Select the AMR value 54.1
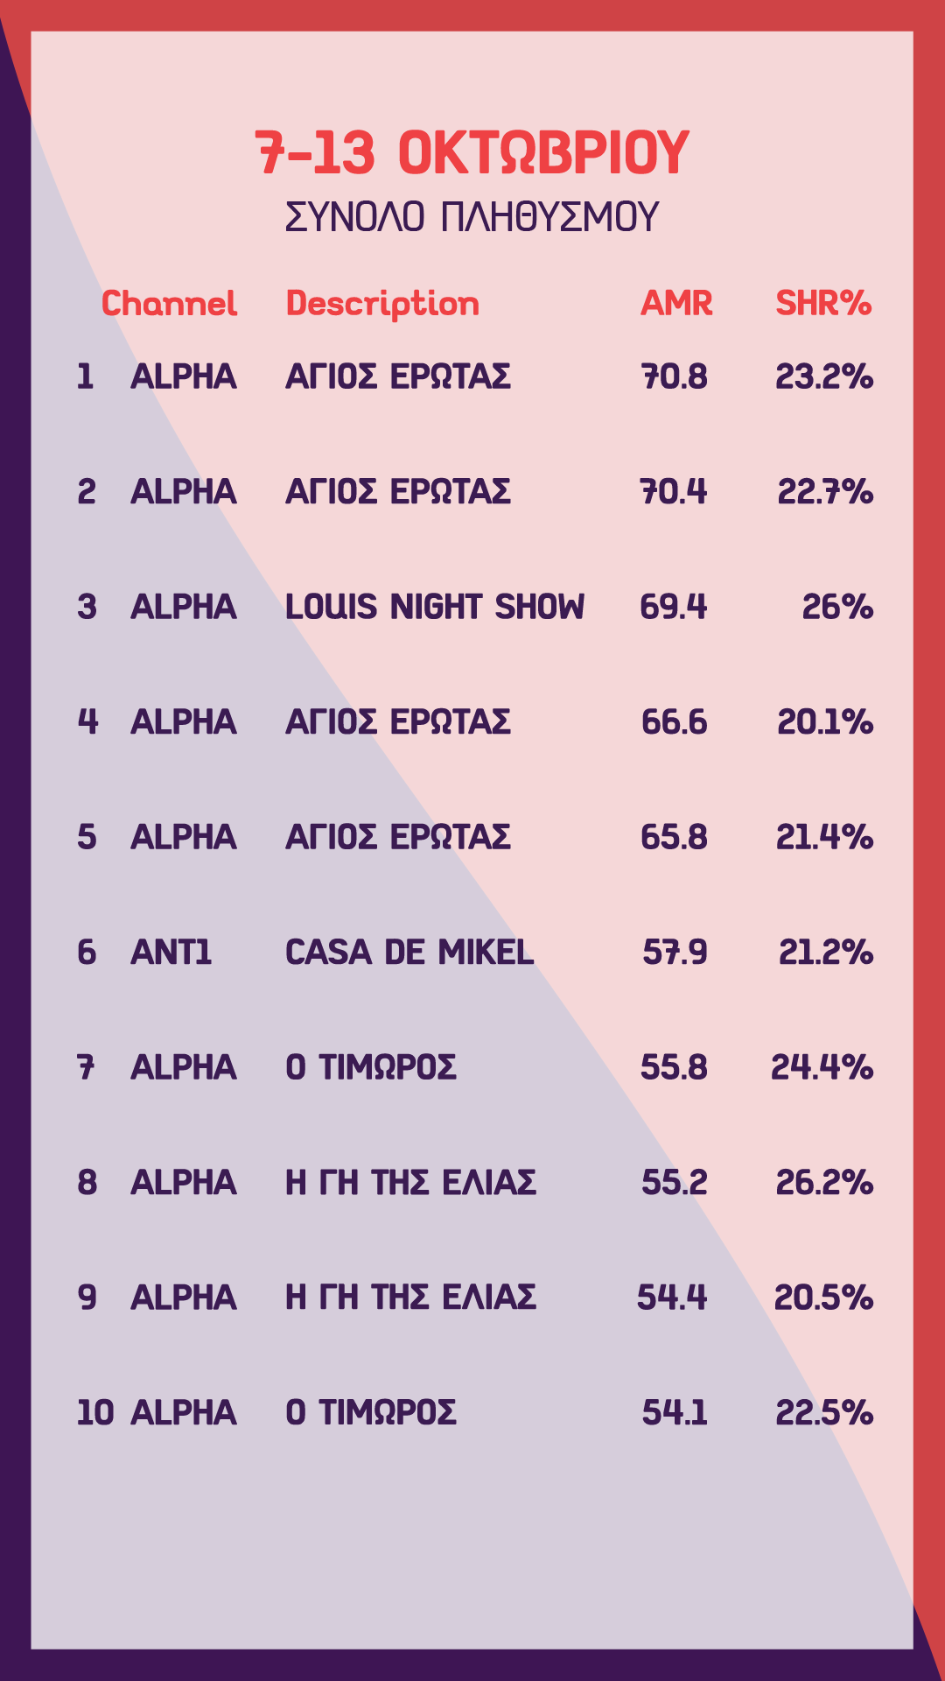The width and height of the screenshot is (945, 1681). click(674, 1413)
